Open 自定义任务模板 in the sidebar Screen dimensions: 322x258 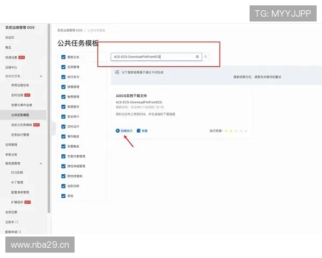21,125
